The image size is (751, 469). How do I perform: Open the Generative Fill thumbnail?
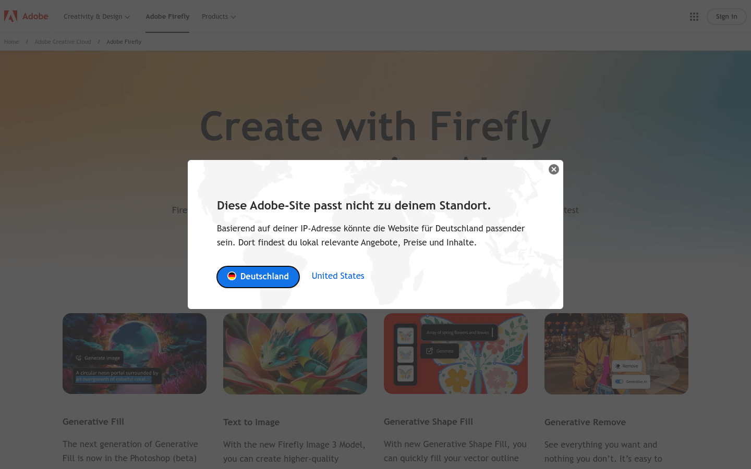point(135,353)
